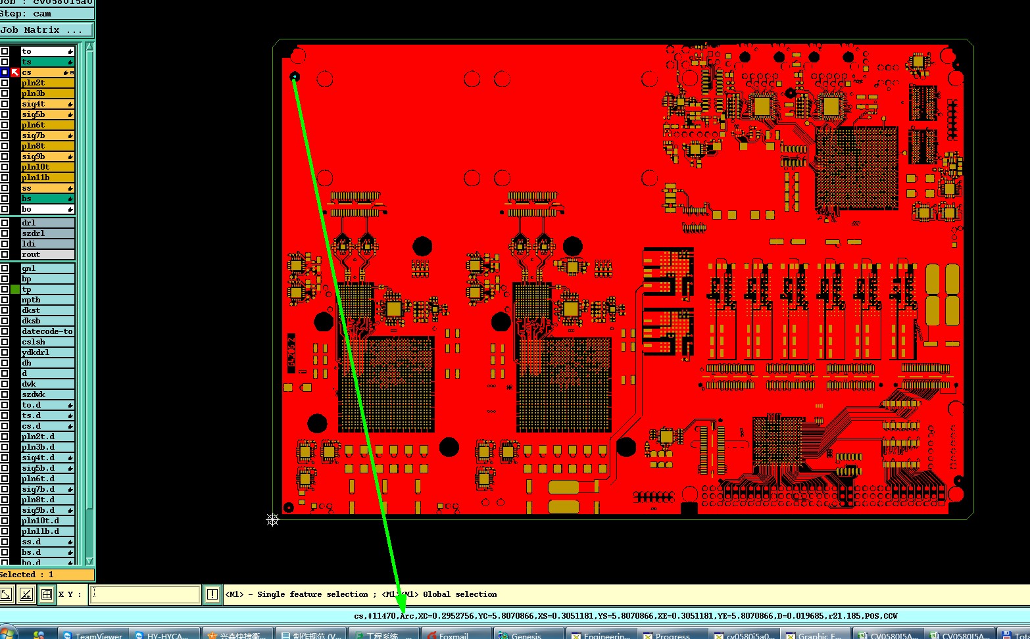Select the pln10t layer name
Screen dimensions: 1030x639
tap(47, 167)
